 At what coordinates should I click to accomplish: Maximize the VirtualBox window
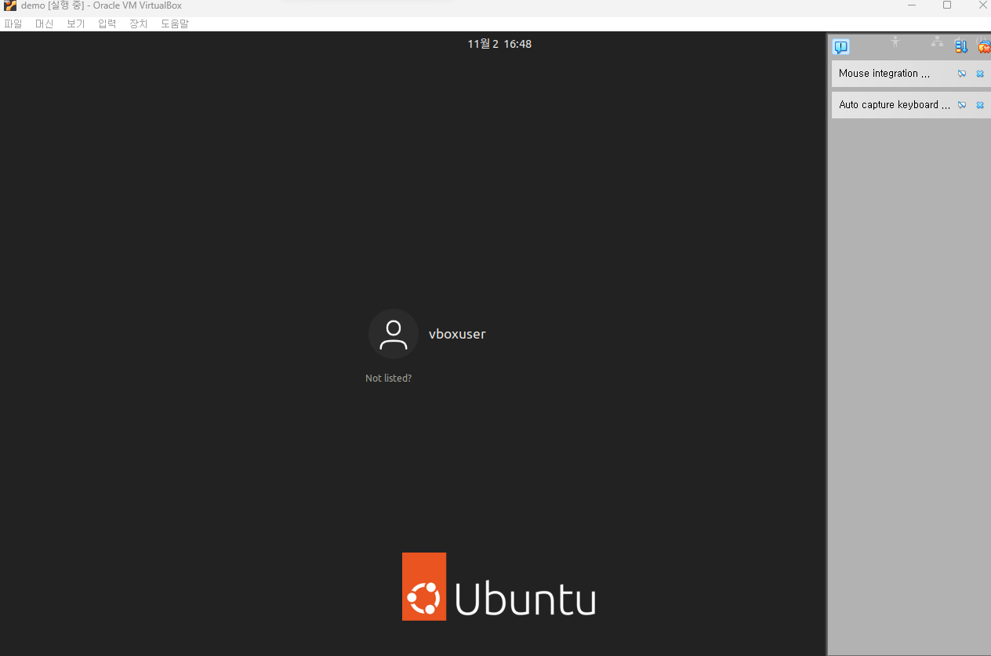tap(947, 5)
